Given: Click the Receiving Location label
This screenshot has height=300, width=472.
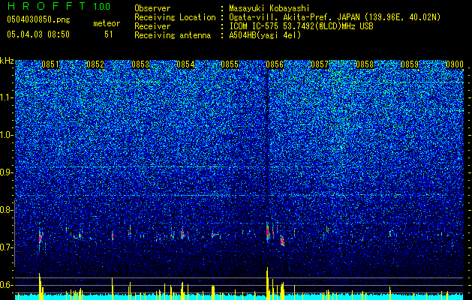Looking at the screenshot, I should pos(175,17).
